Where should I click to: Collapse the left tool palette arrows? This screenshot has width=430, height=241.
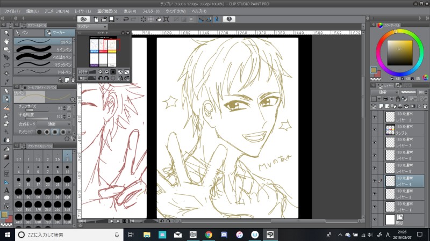3,18
